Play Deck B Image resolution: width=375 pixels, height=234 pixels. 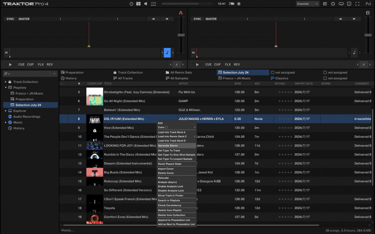[197, 64]
